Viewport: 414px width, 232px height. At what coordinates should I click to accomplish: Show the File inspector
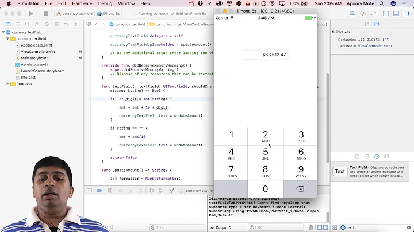367,24
